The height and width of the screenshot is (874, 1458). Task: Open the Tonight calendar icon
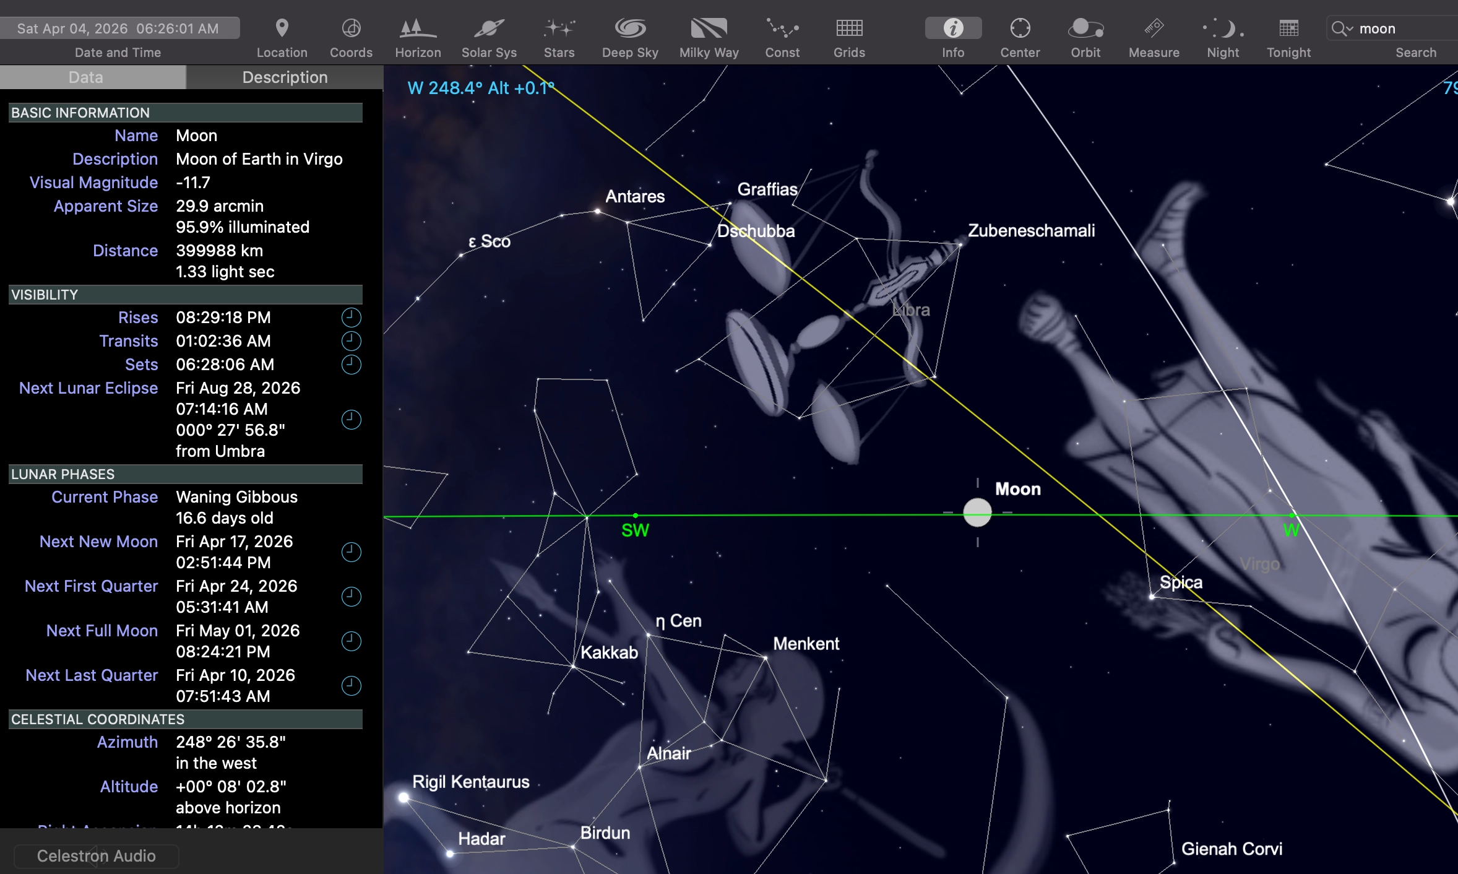1288,28
